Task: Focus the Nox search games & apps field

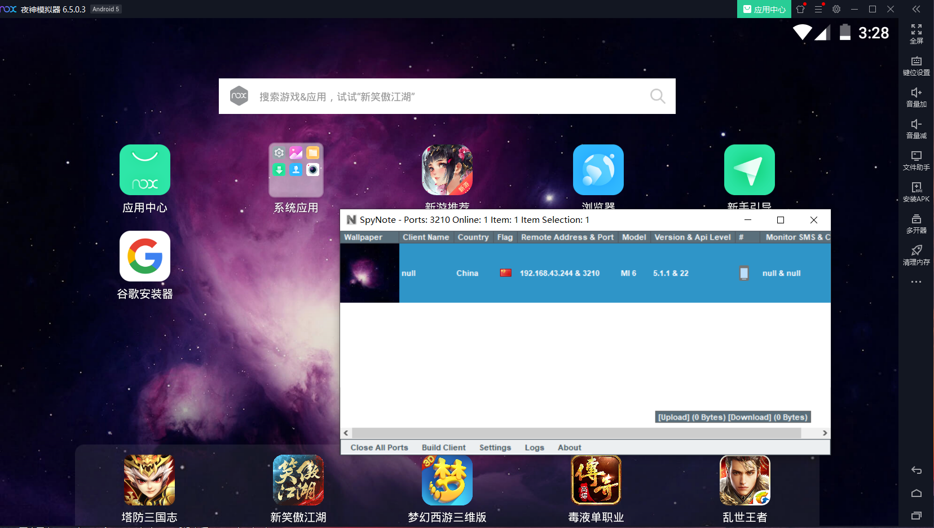Action: pyautogui.click(x=447, y=96)
